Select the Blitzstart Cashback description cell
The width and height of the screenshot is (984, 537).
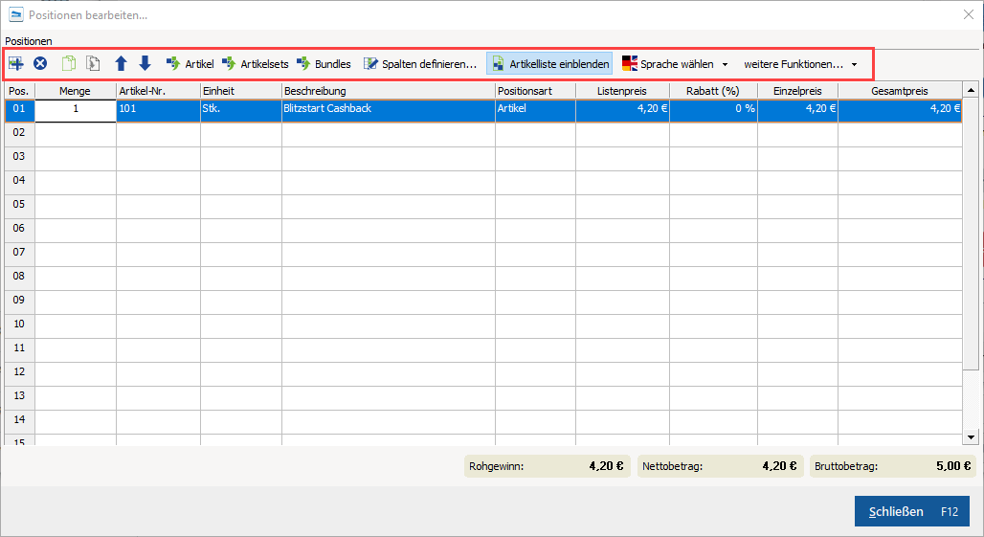[389, 111]
